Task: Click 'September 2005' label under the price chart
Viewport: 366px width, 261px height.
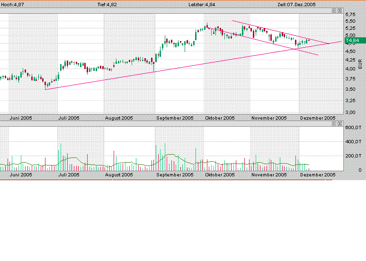Action: pos(175,118)
